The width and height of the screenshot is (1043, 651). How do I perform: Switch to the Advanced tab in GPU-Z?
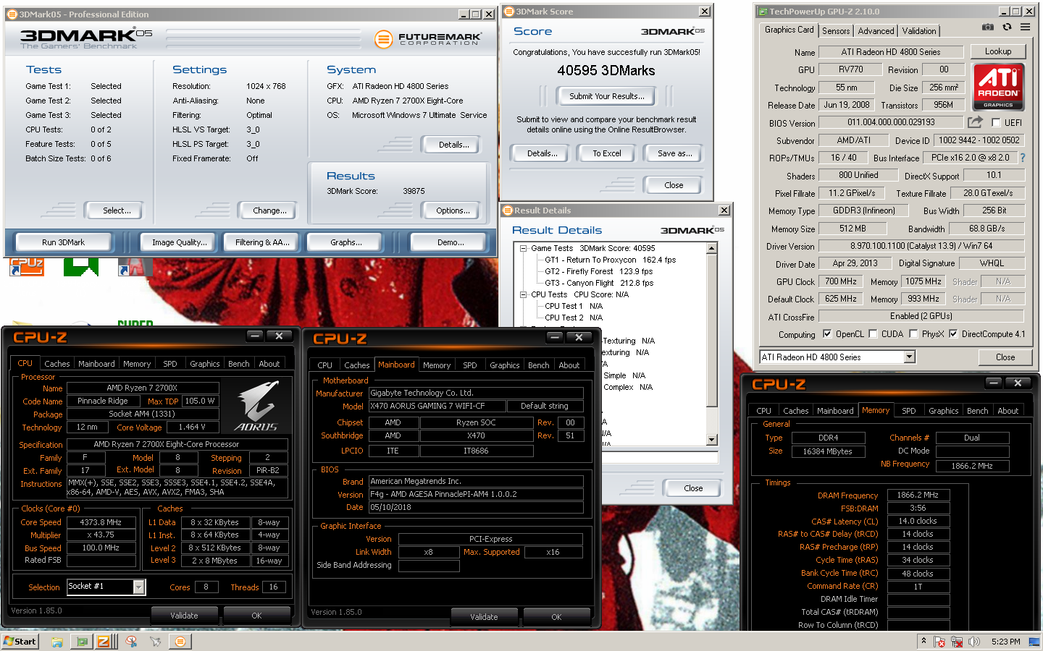(x=876, y=31)
